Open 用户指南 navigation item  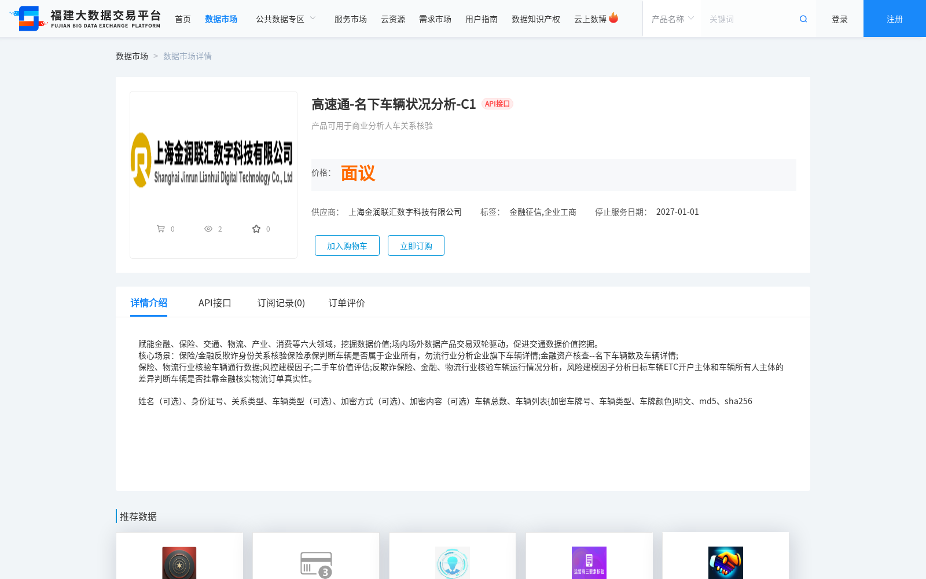coord(482,19)
